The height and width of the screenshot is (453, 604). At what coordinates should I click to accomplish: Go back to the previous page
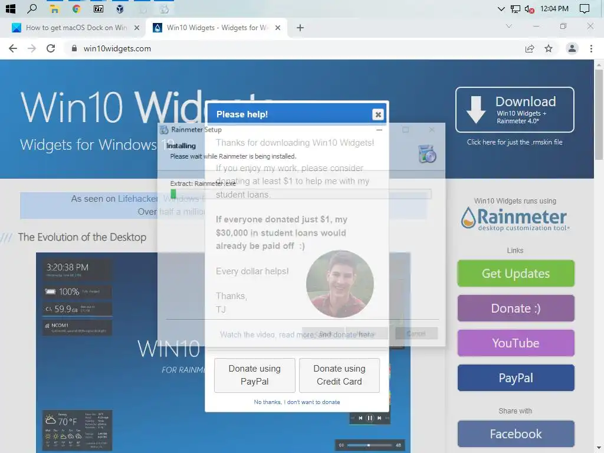coord(13,48)
